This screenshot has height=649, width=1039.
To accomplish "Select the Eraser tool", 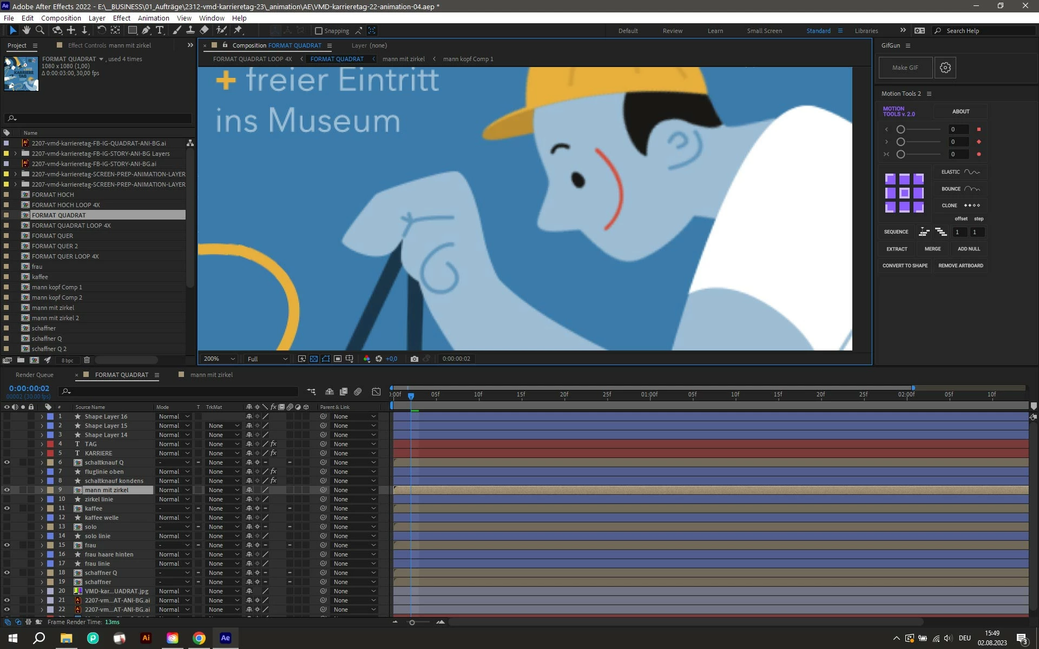I will 204,30.
